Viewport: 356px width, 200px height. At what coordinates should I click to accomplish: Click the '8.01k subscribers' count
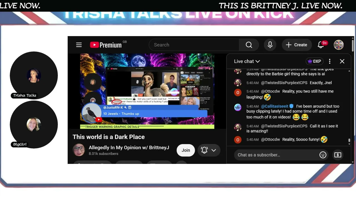(x=103, y=154)
